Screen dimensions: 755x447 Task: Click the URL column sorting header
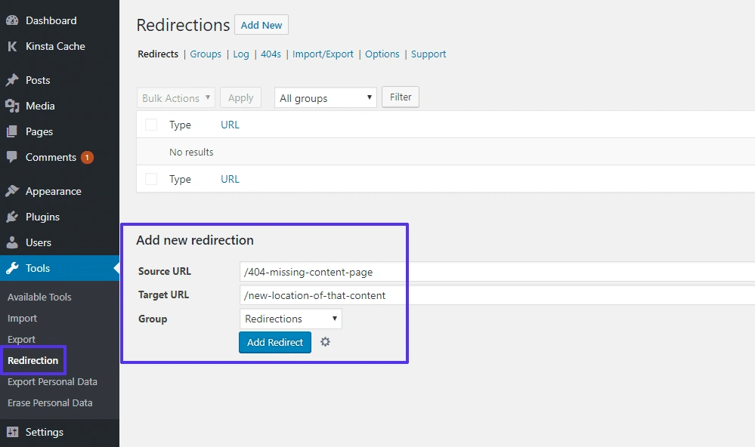[229, 124]
